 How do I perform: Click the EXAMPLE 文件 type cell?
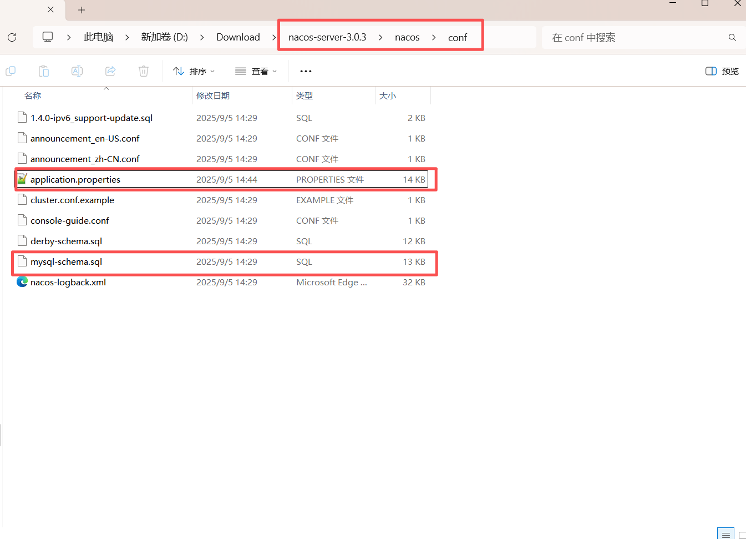[324, 200]
